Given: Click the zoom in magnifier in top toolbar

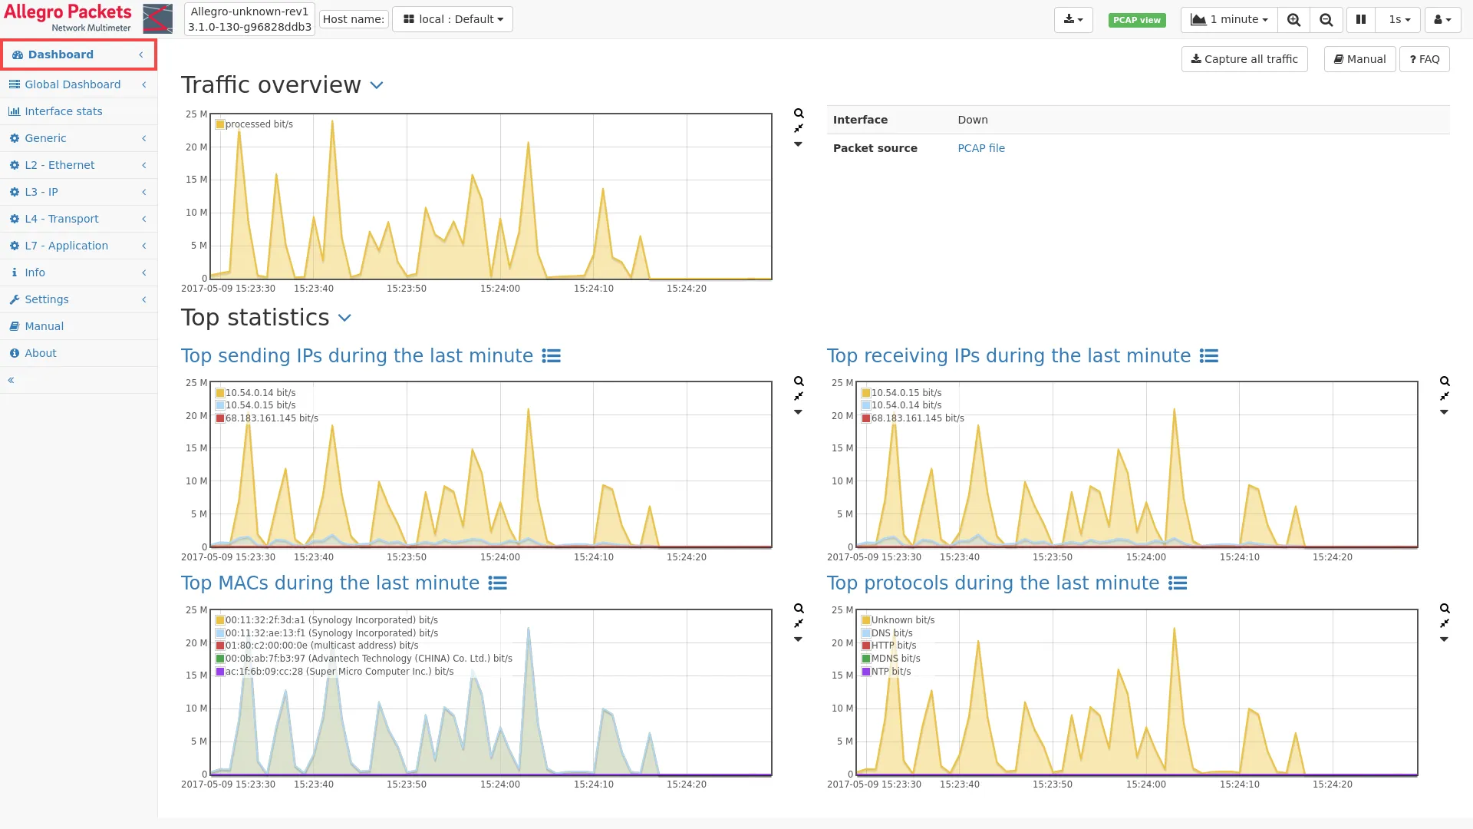Looking at the screenshot, I should click(x=1293, y=20).
